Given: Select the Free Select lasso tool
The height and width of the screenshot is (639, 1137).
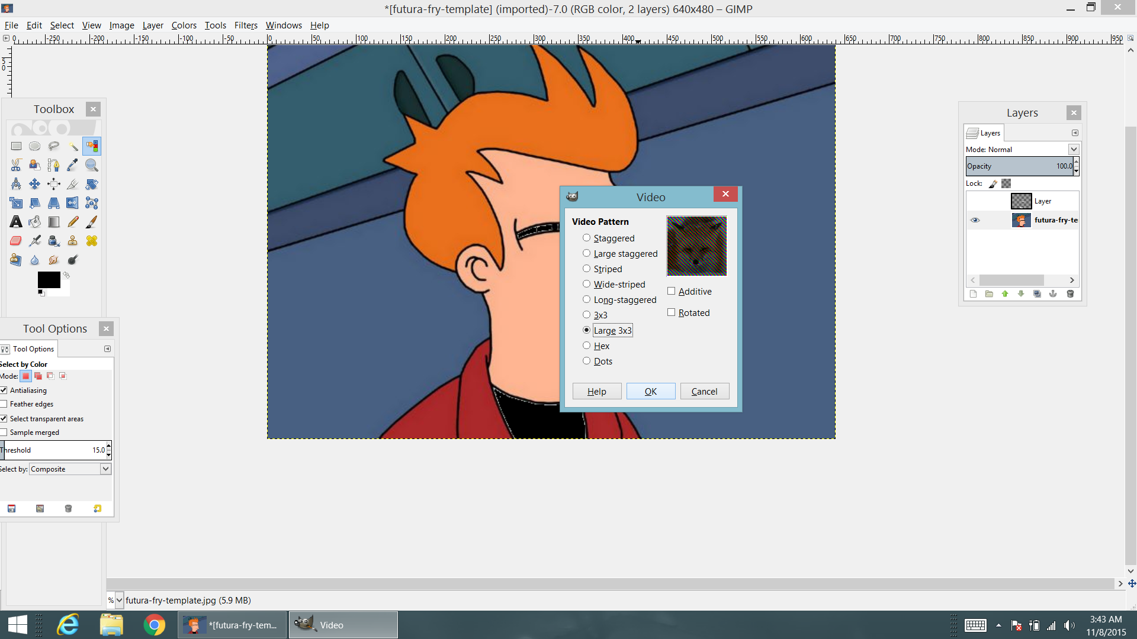Looking at the screenshot, I should click(54, 146).
